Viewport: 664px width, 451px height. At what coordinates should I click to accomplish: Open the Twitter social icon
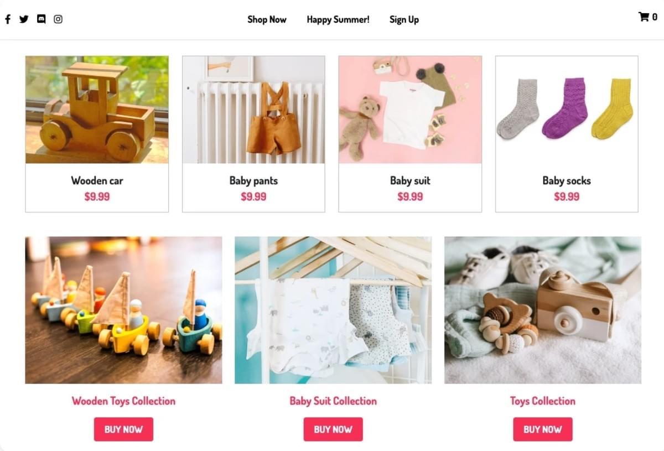click(24, 19)
